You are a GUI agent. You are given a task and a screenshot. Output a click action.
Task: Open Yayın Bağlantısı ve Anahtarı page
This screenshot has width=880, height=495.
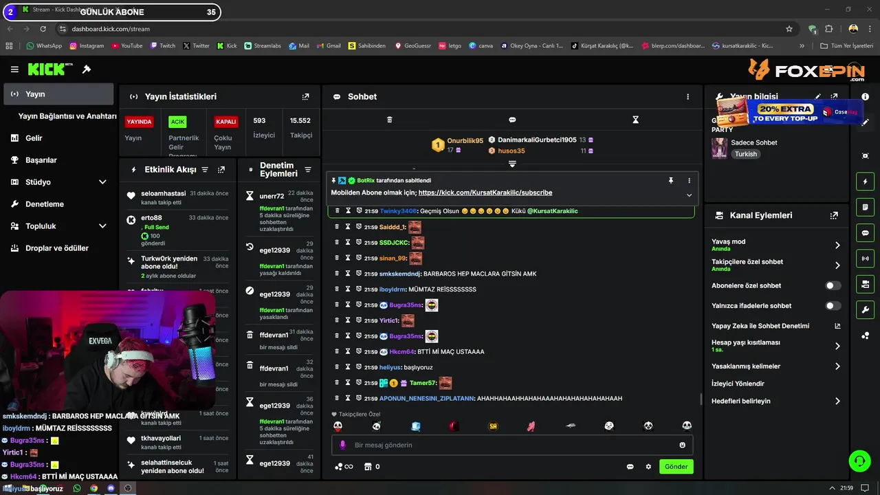(x=67, y=116)
